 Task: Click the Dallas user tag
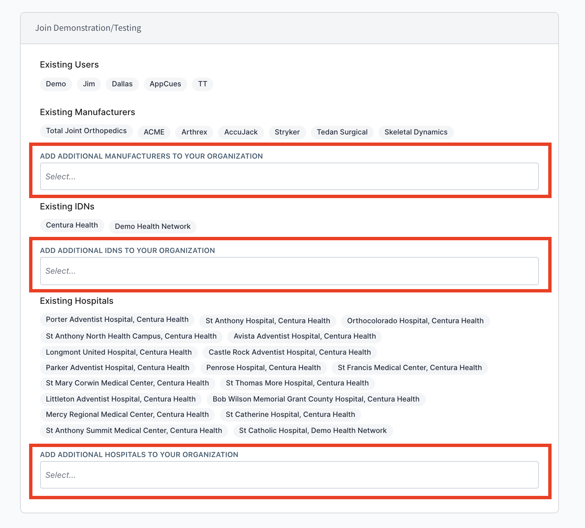(x=122, y=84)
